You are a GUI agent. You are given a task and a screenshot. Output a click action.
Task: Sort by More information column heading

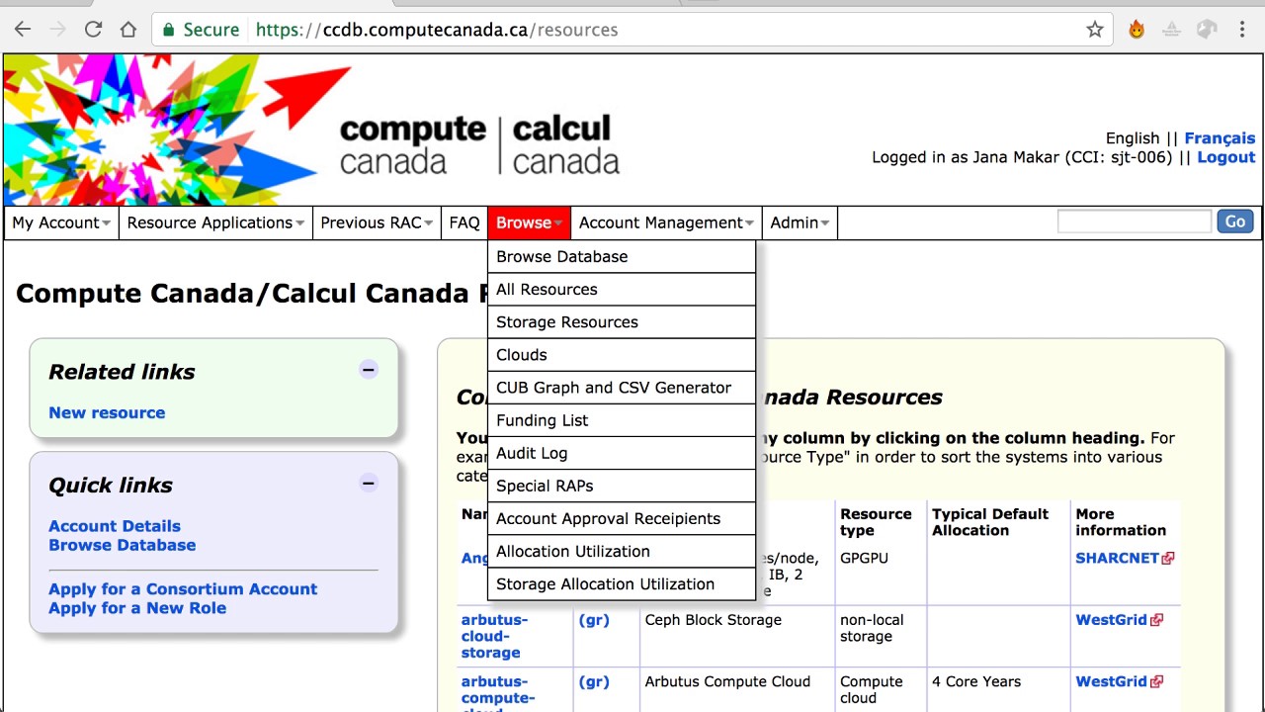pyautogui.click(x=1121, y=522)
